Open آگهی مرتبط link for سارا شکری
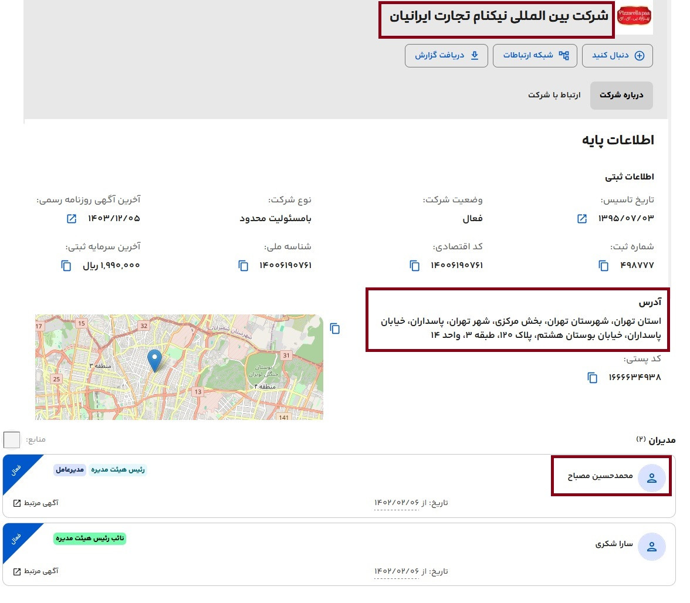Screen dimensions: 690x603 pos(36,571)
